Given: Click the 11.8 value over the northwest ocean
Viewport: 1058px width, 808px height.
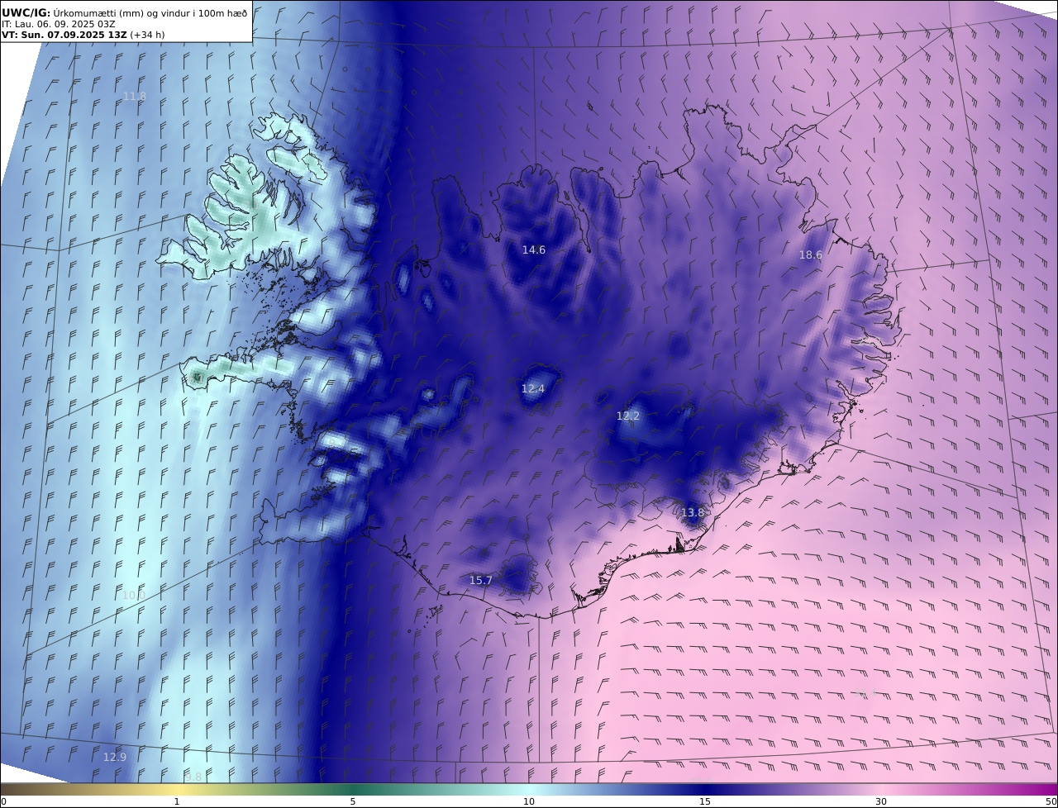Looking at the screenshot, I should coord(134,97).
